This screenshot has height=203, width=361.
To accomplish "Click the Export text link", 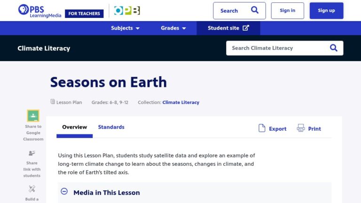I will pyautogui.click(x=278, y=129).
